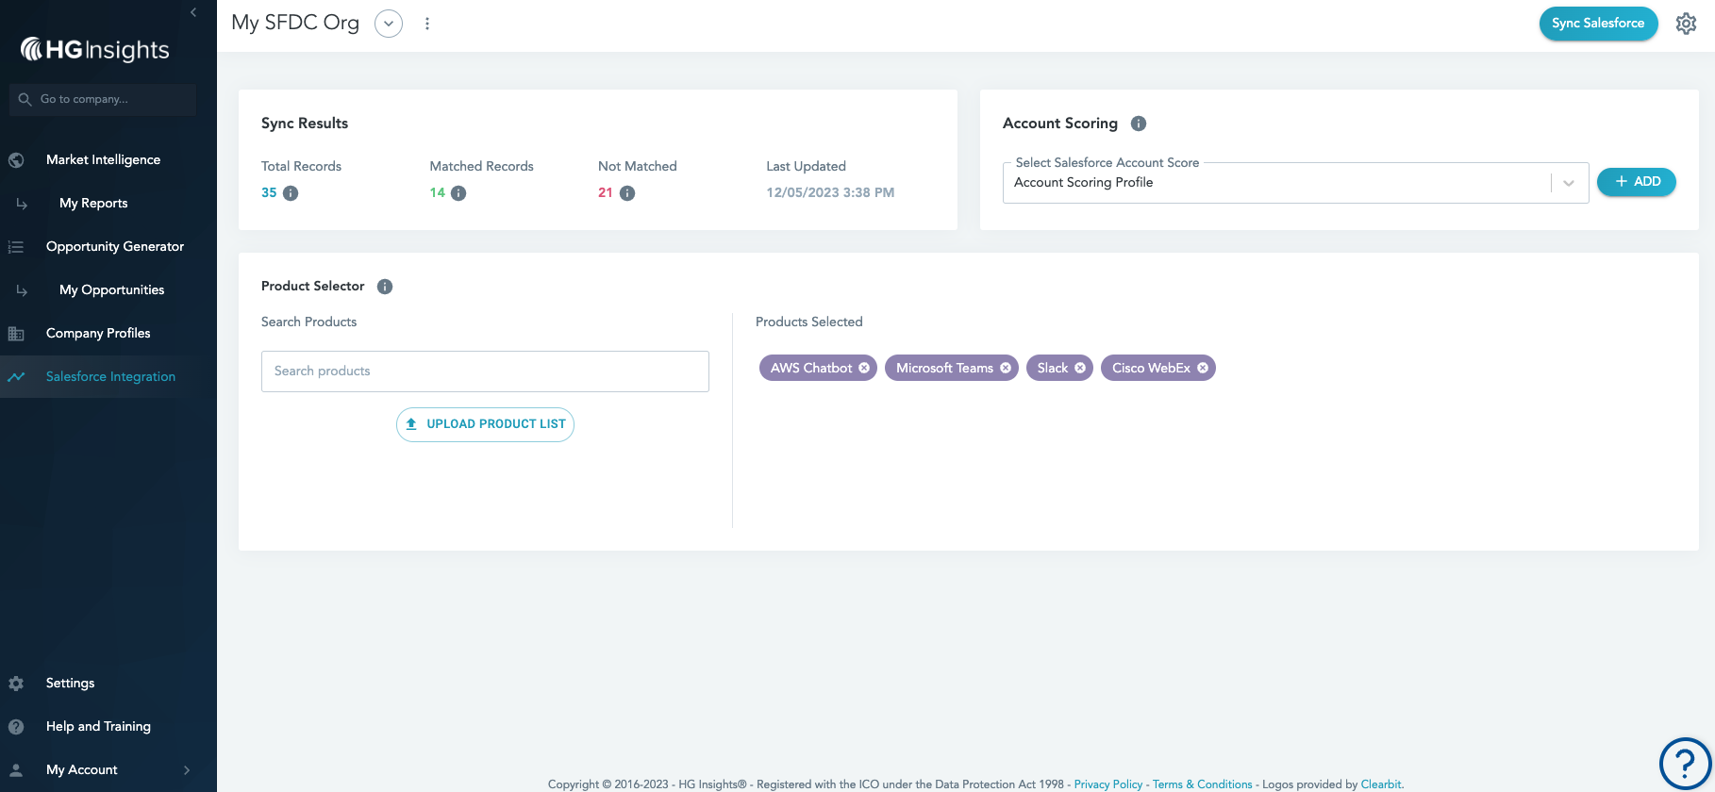
Task: Show info for Total Records
Action: tap(291, 193)
